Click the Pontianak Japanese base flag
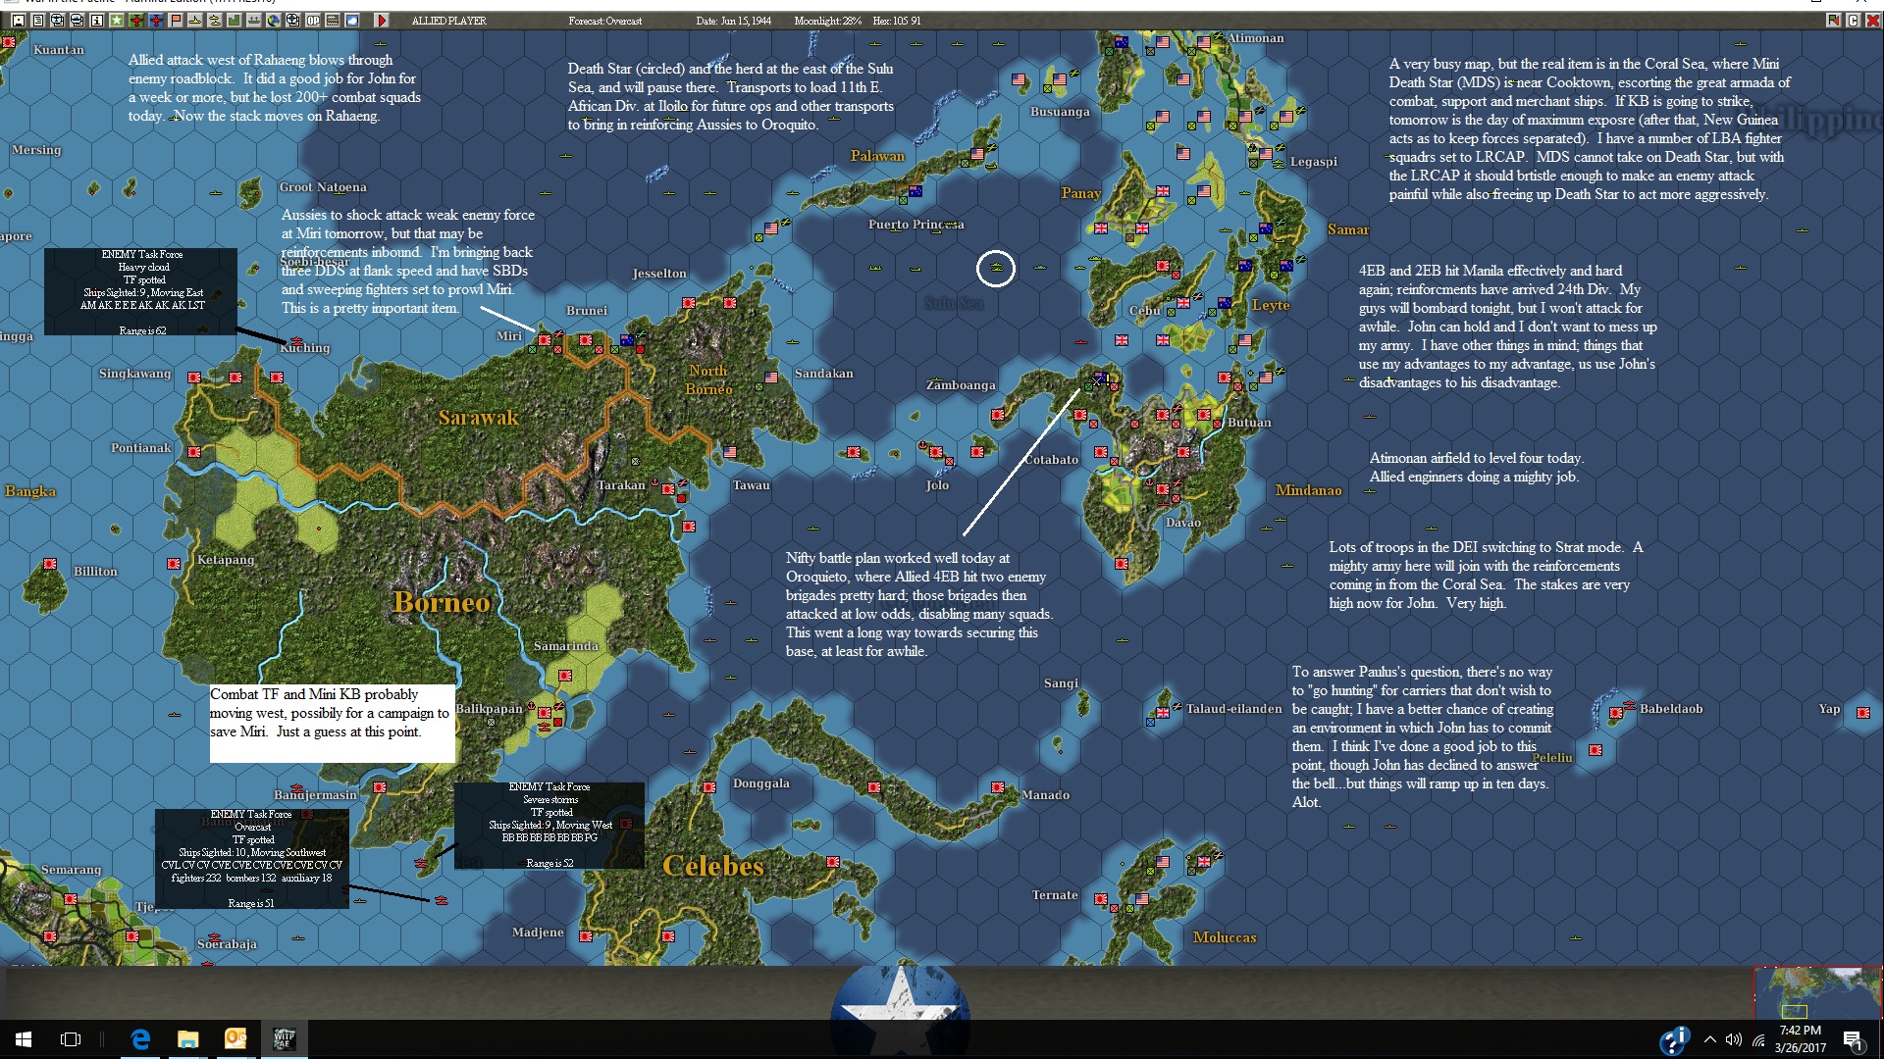Screen dimensions: 1884x1059 pyautogui.click(x=194, y=452)
